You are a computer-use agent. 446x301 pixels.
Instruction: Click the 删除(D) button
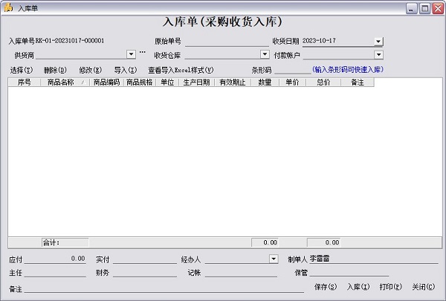pos(55,70)
